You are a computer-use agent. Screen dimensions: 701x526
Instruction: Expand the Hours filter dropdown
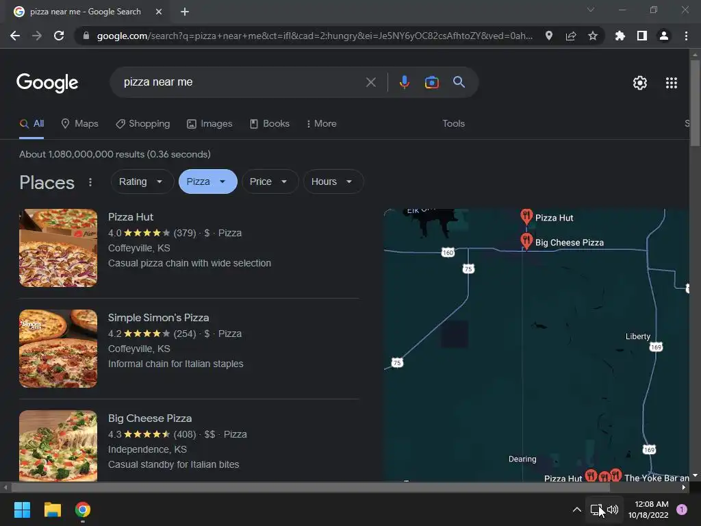(333, 181)
